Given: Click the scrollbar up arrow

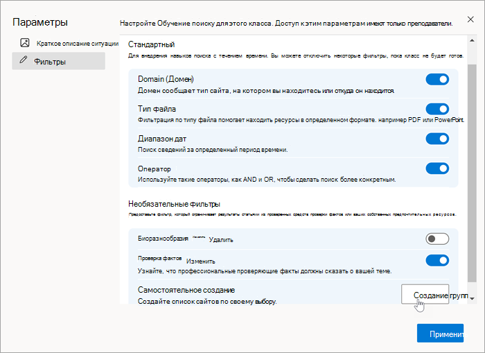Looking at the screenshot, I should pyautogui.click(x=472, y=40).
